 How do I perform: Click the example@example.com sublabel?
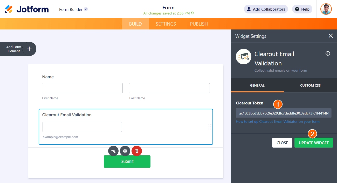60,137
